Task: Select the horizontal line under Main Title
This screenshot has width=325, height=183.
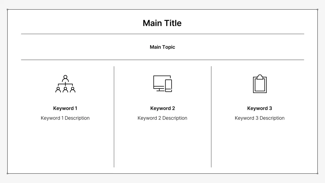Action: tap(162, 34)
